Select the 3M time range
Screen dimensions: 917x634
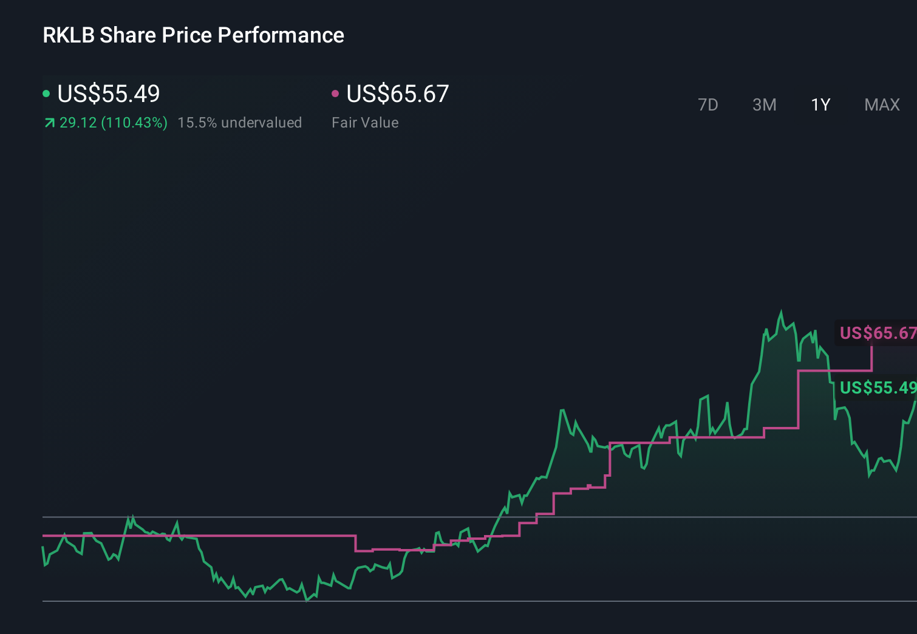(x=764, y=104)
